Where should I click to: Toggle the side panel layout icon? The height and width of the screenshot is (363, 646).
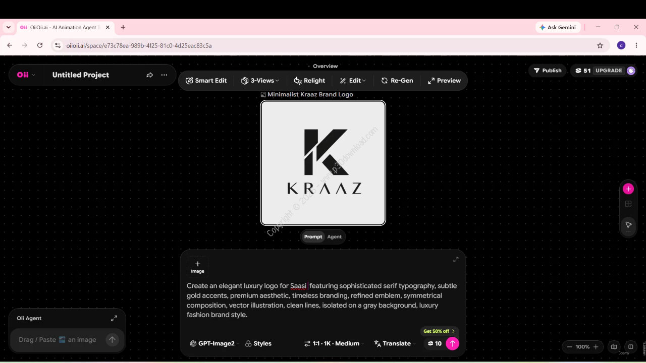(x=630, y=347)
